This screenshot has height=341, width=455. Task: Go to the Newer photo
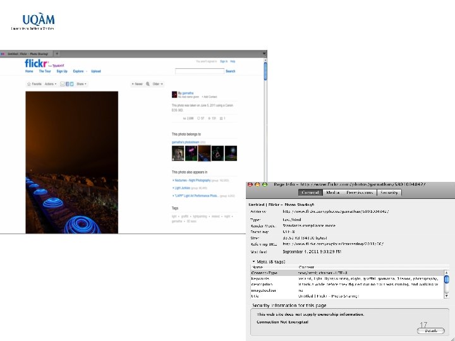click(137, 84)
